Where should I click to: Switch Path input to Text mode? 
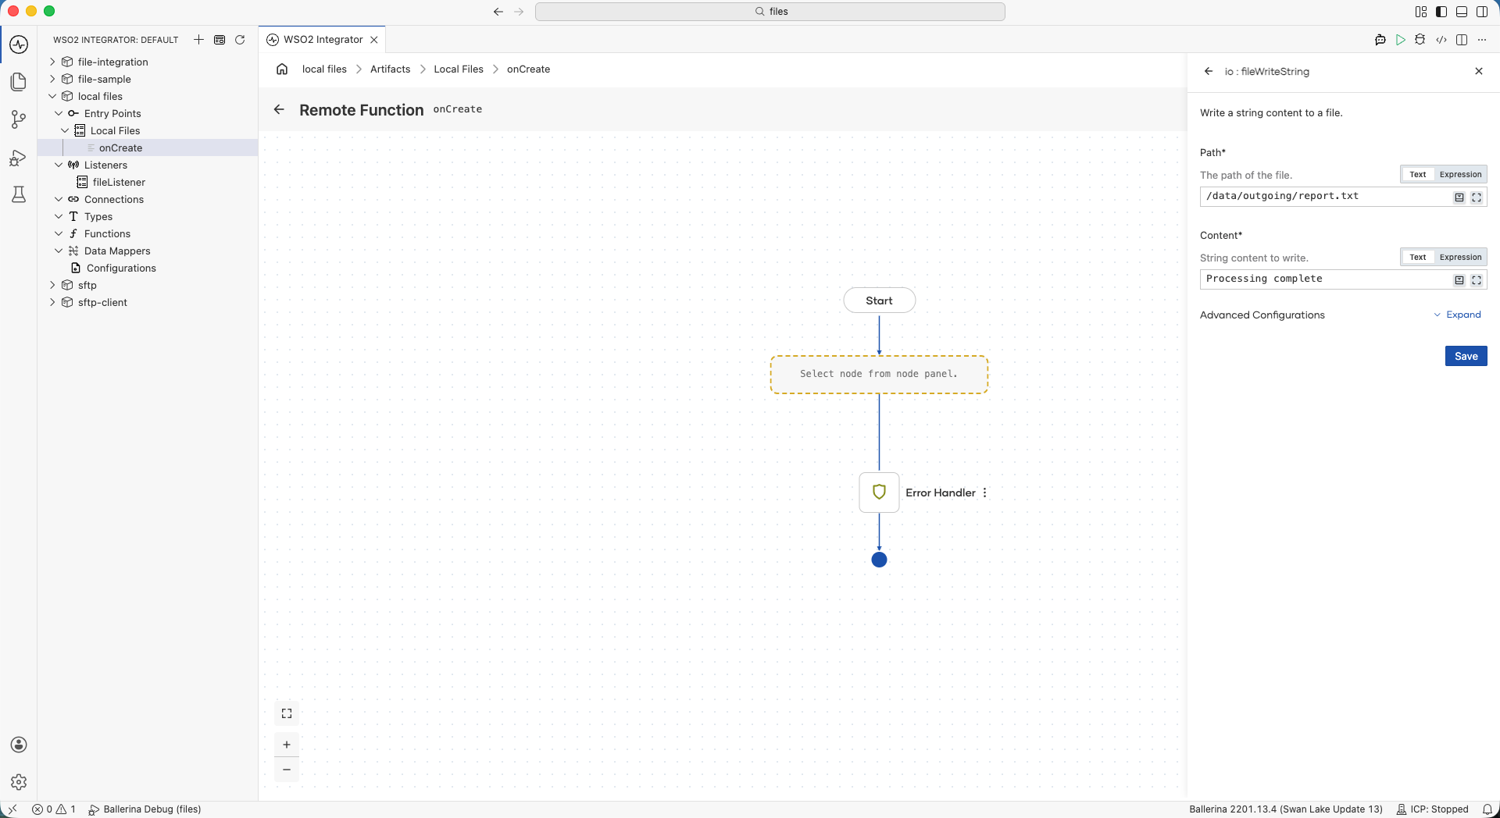point(1418,175)
